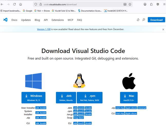Download the Mac macOS 11.0+ build
The image size is (166, 128).
pos(129,97)
